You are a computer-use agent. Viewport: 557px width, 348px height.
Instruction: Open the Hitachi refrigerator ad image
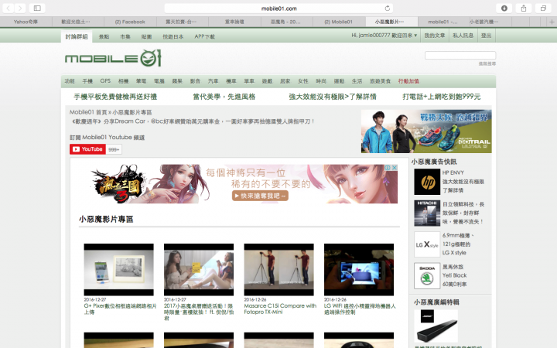point(427,213)
